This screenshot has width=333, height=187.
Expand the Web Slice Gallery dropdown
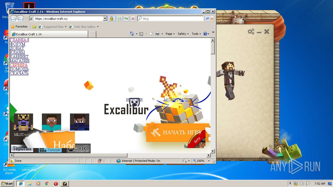coord(98,26)
